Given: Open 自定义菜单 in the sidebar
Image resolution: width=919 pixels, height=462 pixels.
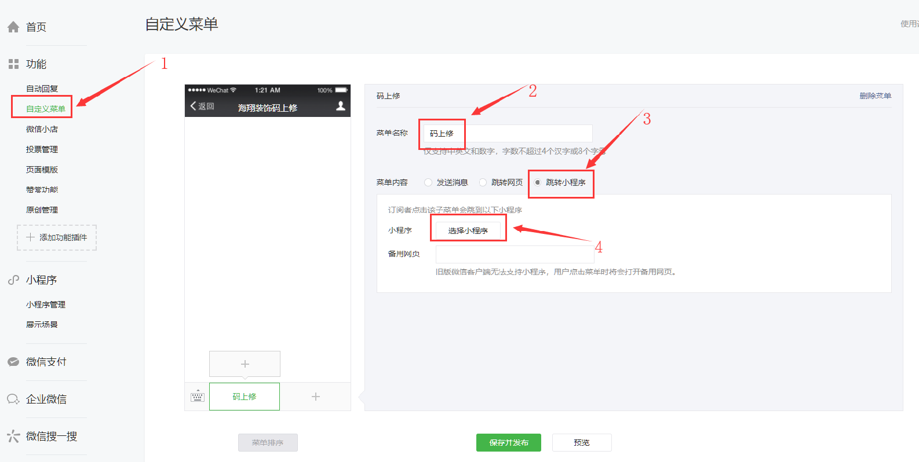Looking at the screenshot, I should click(46, 109).
